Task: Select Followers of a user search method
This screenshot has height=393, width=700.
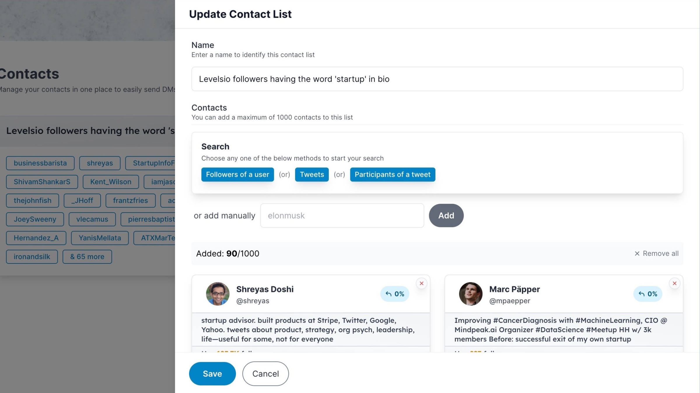Action: 237,174
